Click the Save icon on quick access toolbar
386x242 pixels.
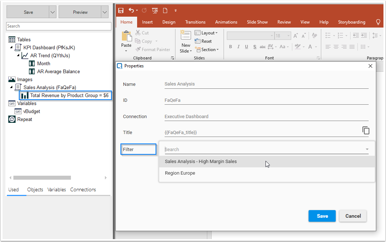pyautogui.click(x=121, y=10)
